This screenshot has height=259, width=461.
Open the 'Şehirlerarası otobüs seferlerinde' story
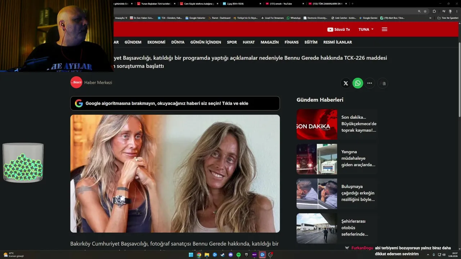(355, 228)
